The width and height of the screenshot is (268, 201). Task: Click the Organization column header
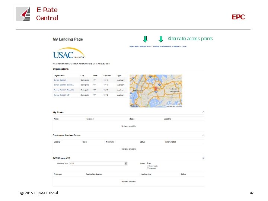click(59, 75)
